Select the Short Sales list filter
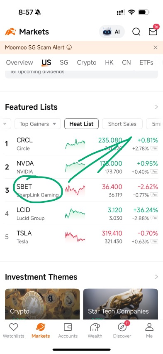Viewport: 163px width, 354px height. [122, 124]
